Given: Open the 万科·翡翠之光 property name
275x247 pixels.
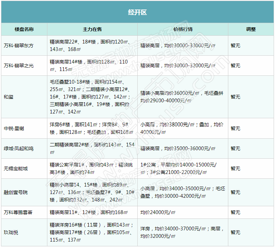Looking at the screenshot, I should 19,65.
